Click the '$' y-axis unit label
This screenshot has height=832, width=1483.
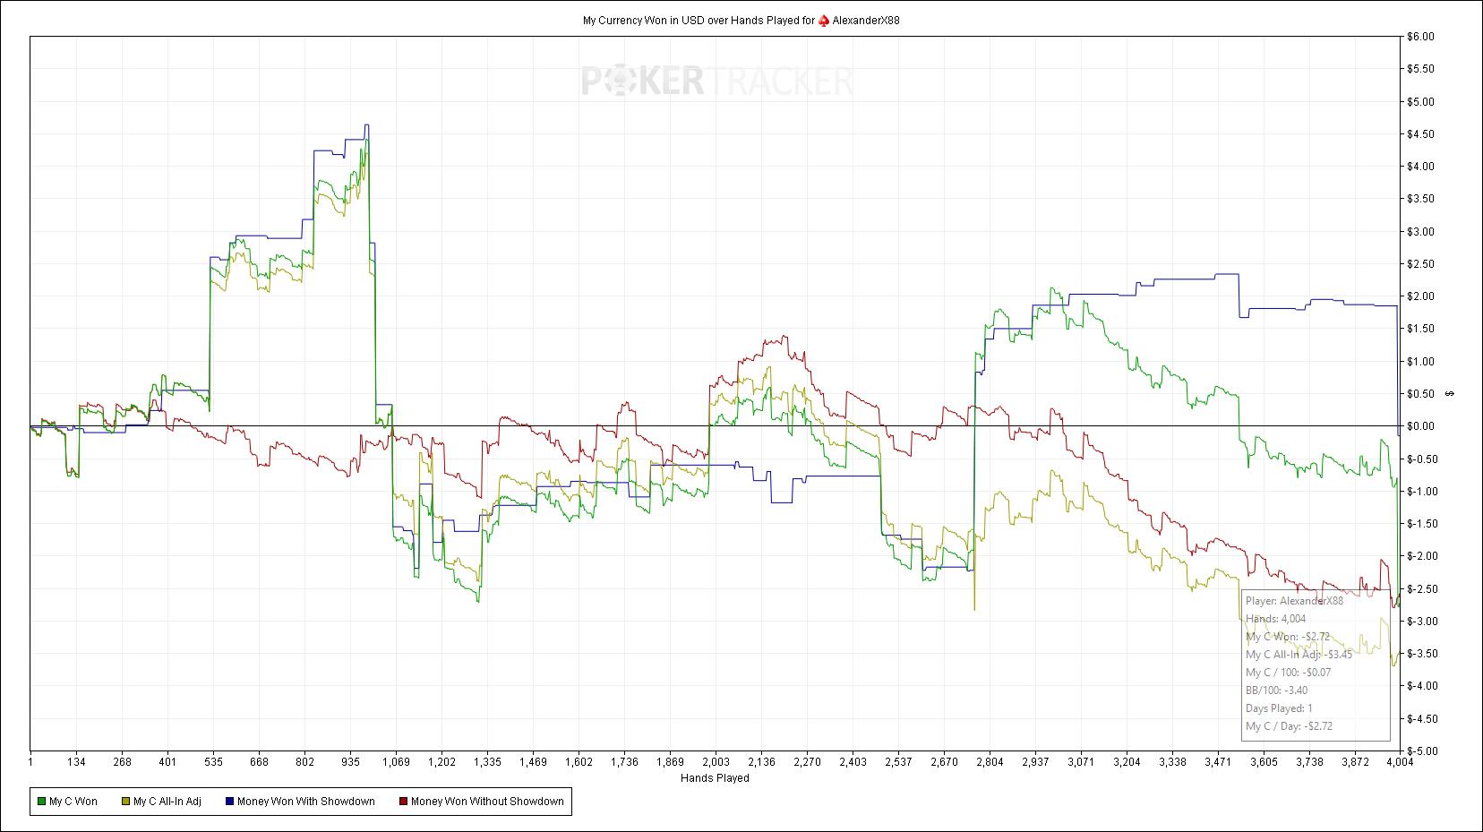tap(1451, 394)
